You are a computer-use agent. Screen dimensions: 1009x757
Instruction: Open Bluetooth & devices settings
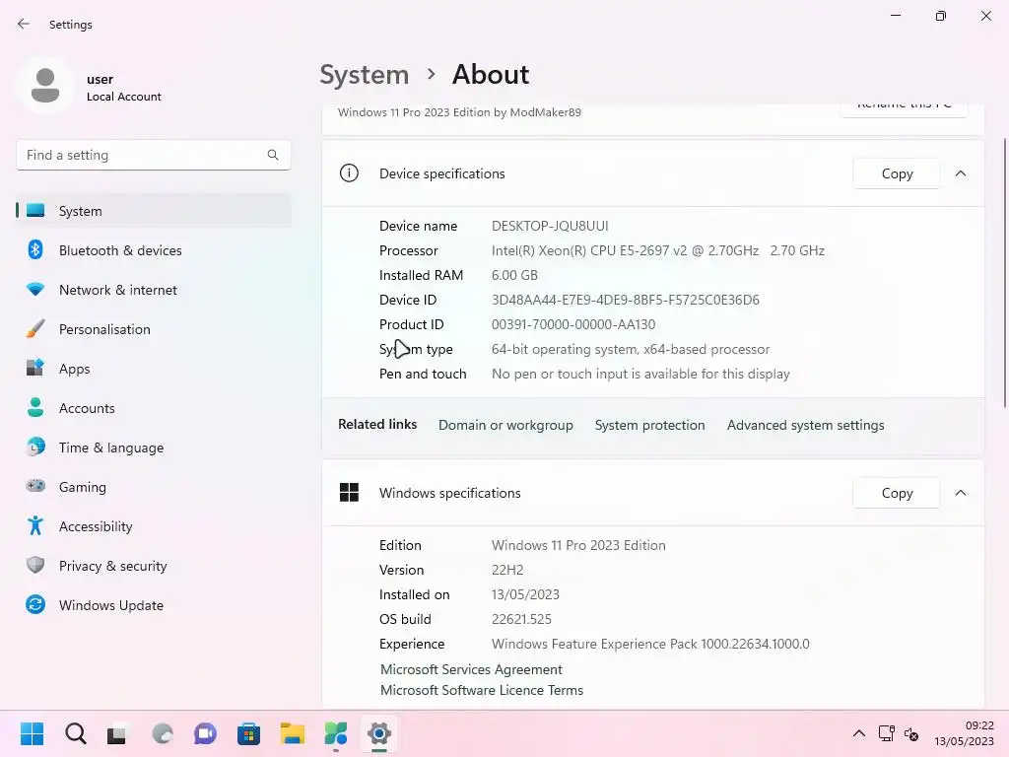[x=154, y=250]
